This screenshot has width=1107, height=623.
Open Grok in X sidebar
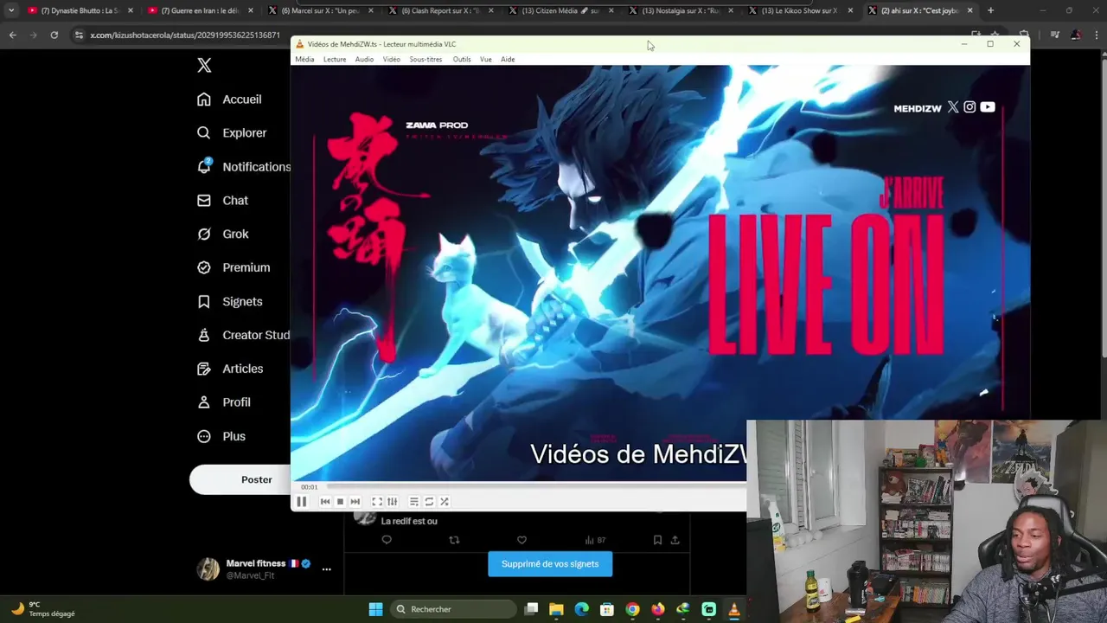pyautogui.click(x=222, y=234)
